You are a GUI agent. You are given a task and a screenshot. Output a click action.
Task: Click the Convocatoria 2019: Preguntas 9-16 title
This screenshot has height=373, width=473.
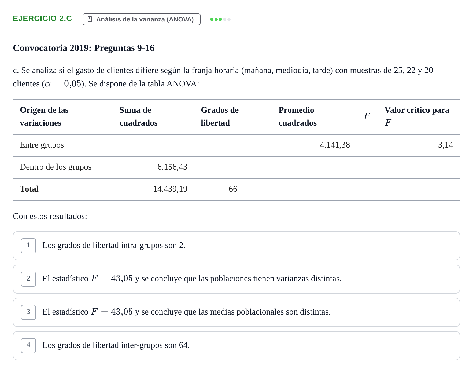pos(84,48)
